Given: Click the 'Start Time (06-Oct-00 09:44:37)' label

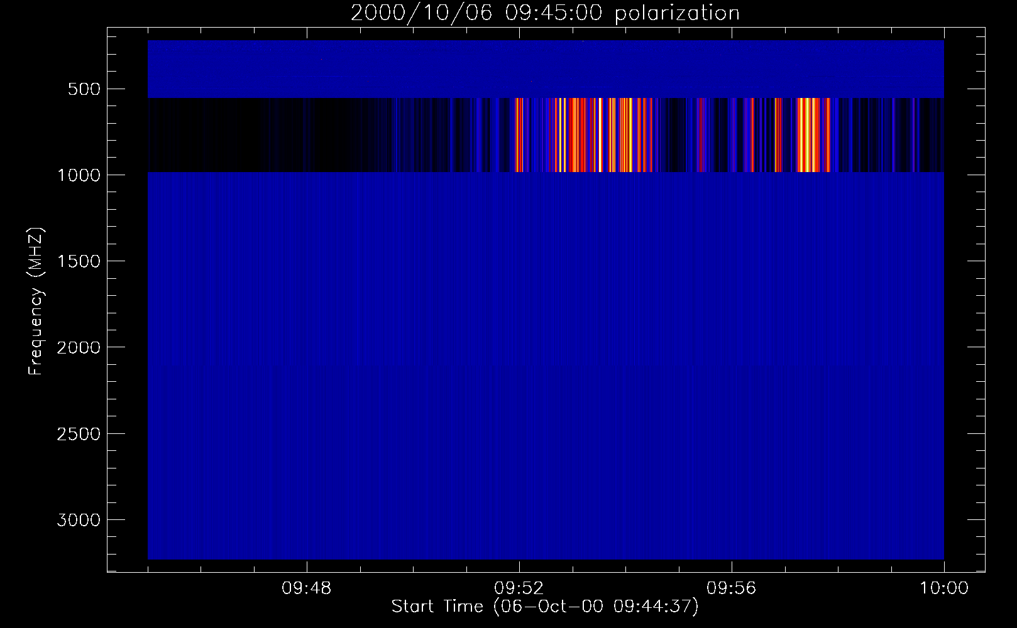Looking at the screenshot, I should 545,607.
